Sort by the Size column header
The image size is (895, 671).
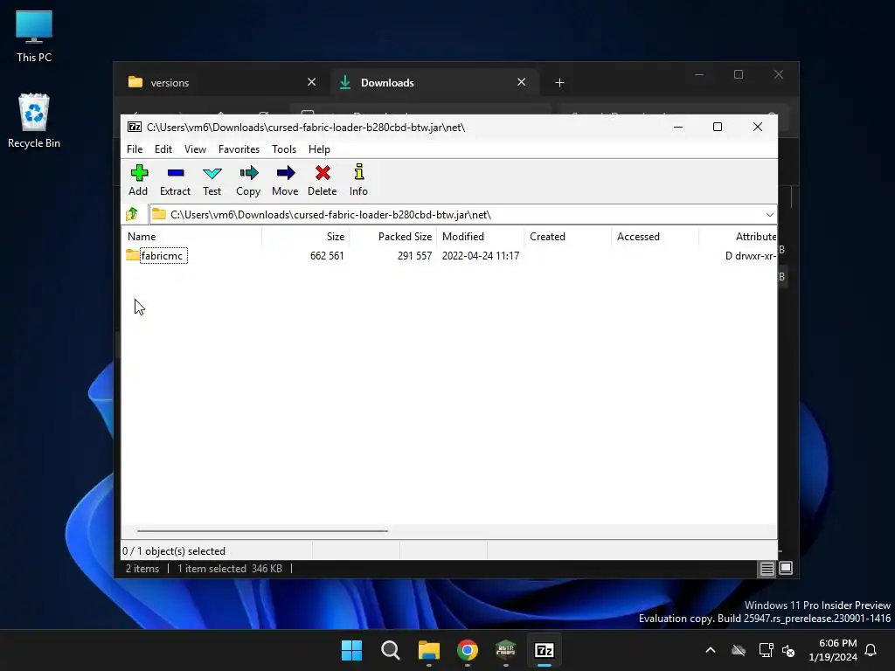point(305,236)
